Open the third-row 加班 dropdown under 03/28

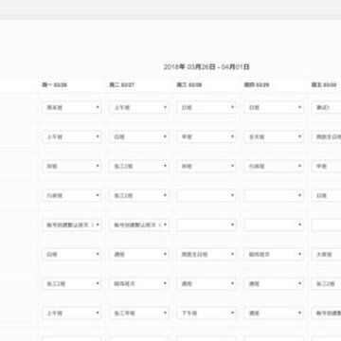(x=206, y=166)
